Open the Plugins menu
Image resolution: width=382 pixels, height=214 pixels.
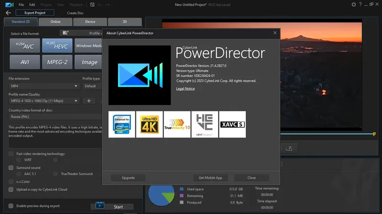[46, 5]
